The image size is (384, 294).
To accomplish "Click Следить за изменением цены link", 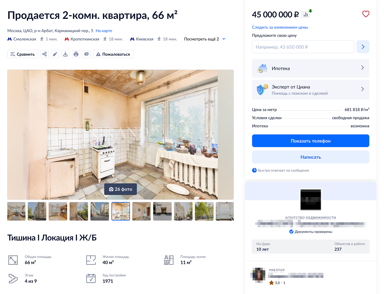I will click(x=280, y=27).
